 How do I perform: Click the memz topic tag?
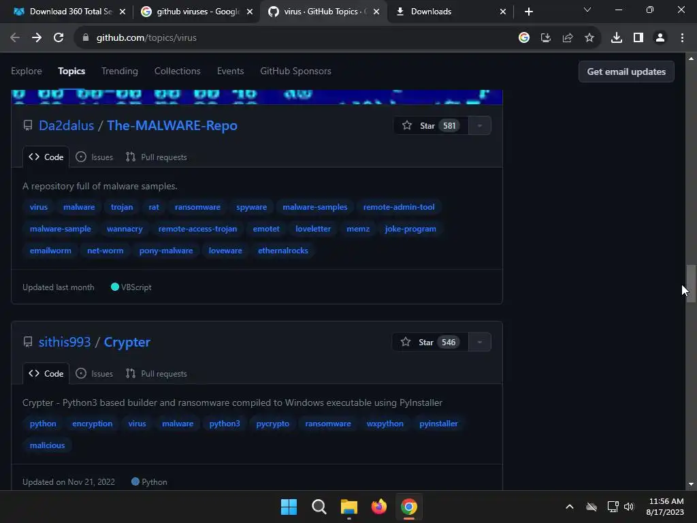click(x=358, y=229)
